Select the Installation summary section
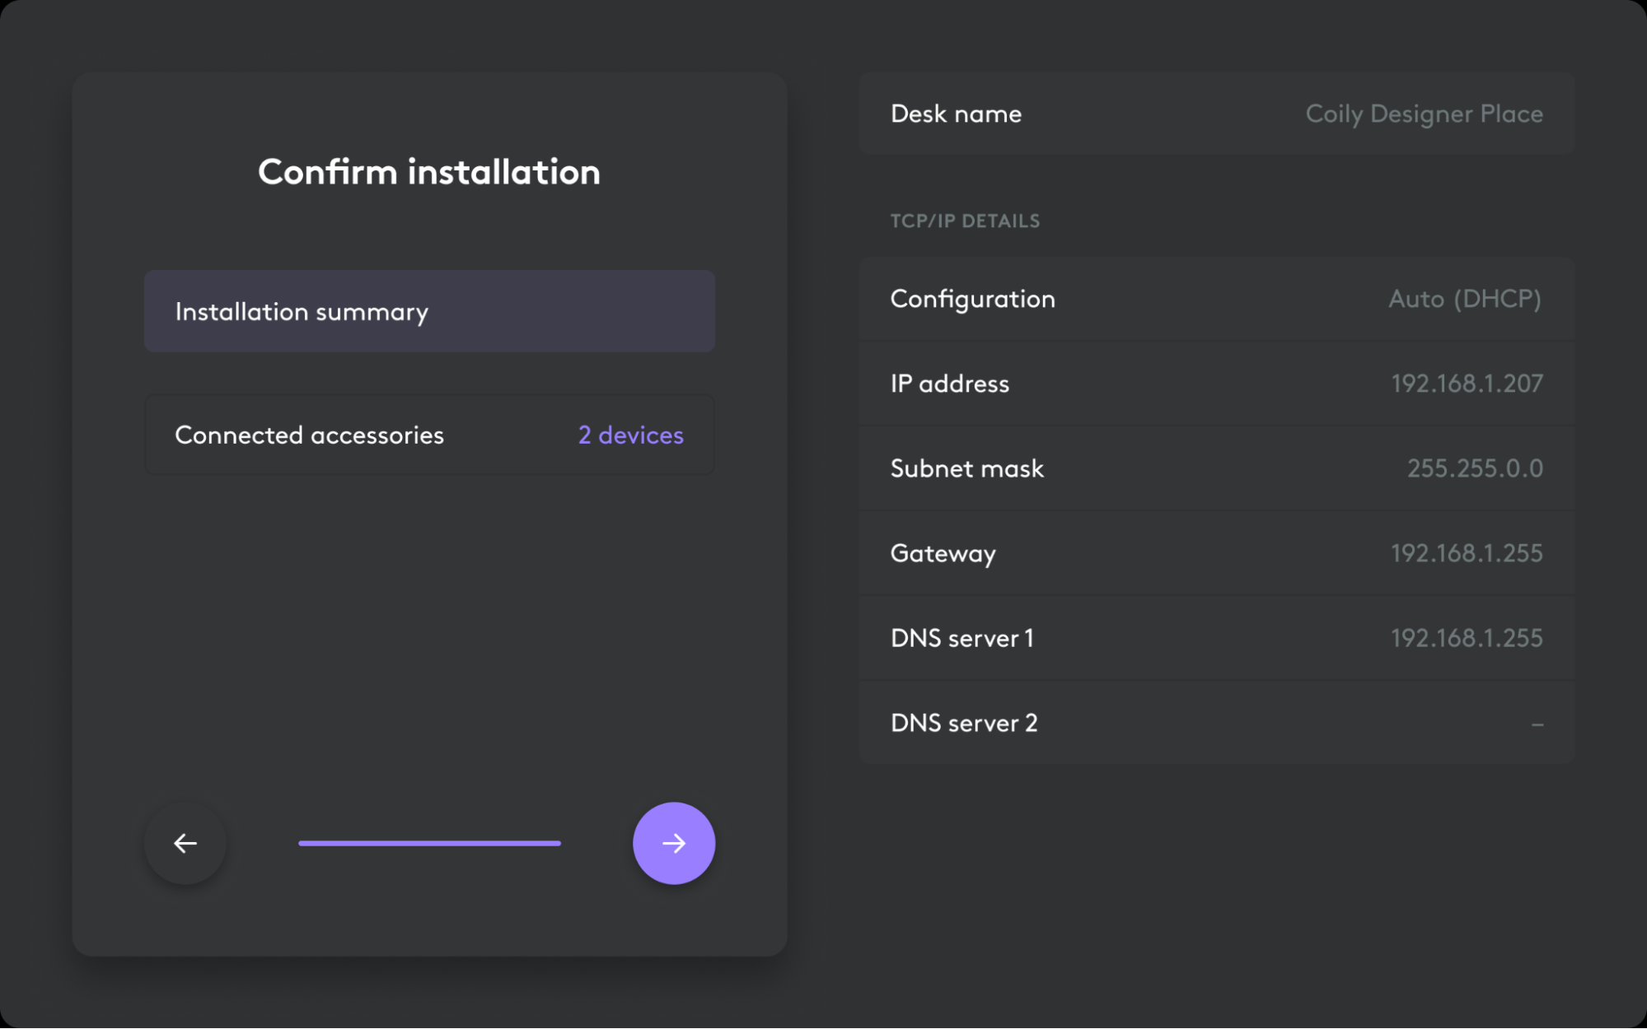 [429, 311]
